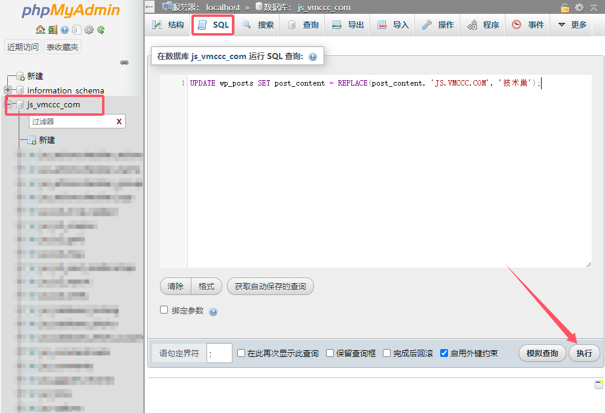The width and height of the screenshot is (605, 413).
Task: Click the SQL query help icon
Action: point(312,57)
